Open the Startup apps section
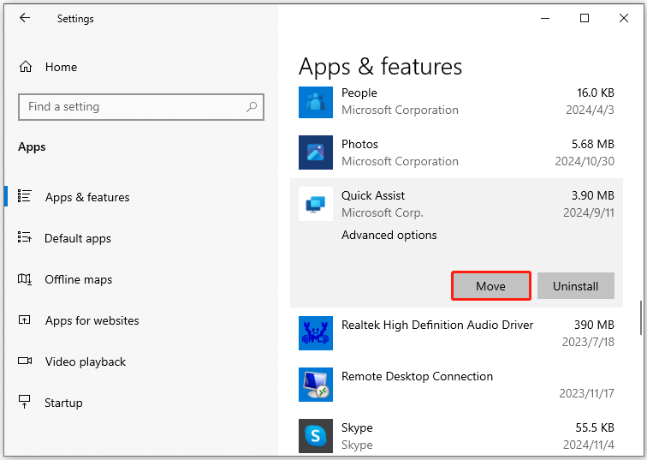 pyautogui.click(x=63, y=403)
